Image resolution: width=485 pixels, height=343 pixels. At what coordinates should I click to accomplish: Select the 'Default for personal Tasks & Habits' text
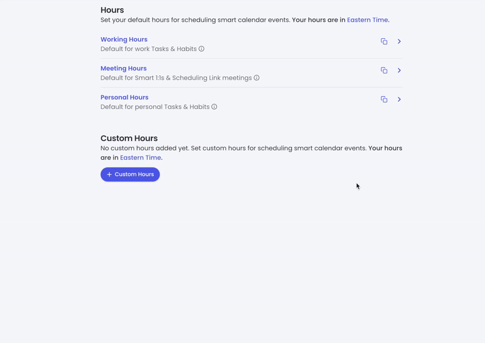(155, 107)
